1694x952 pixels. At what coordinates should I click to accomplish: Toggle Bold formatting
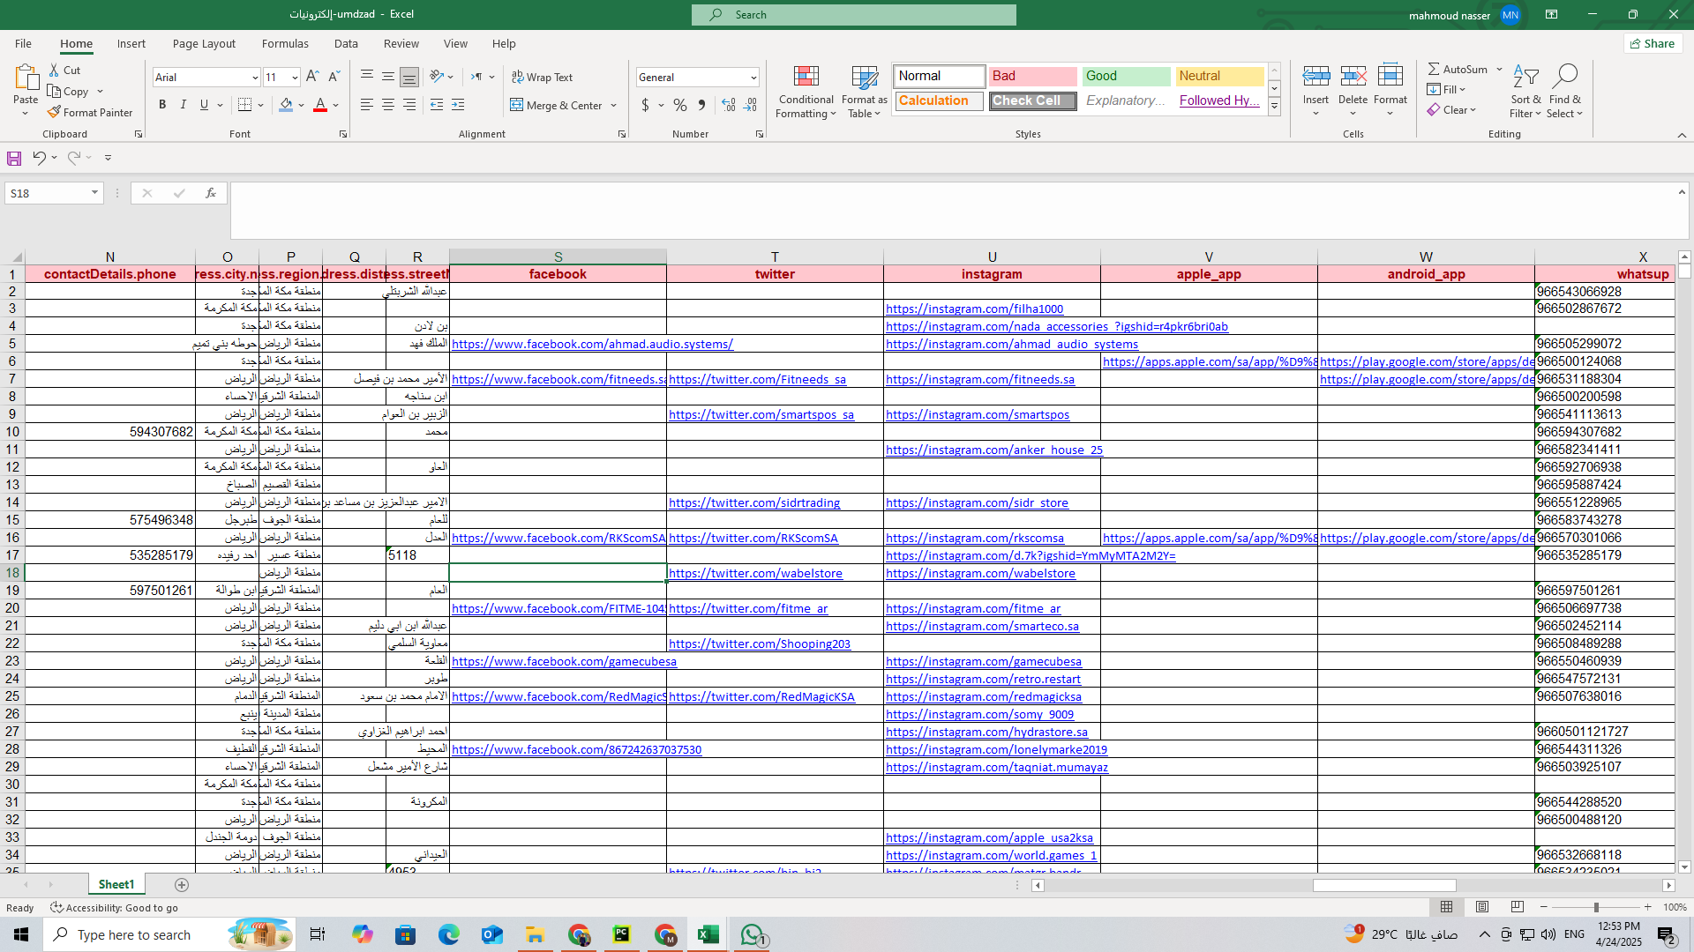click(x=162, y=105)
